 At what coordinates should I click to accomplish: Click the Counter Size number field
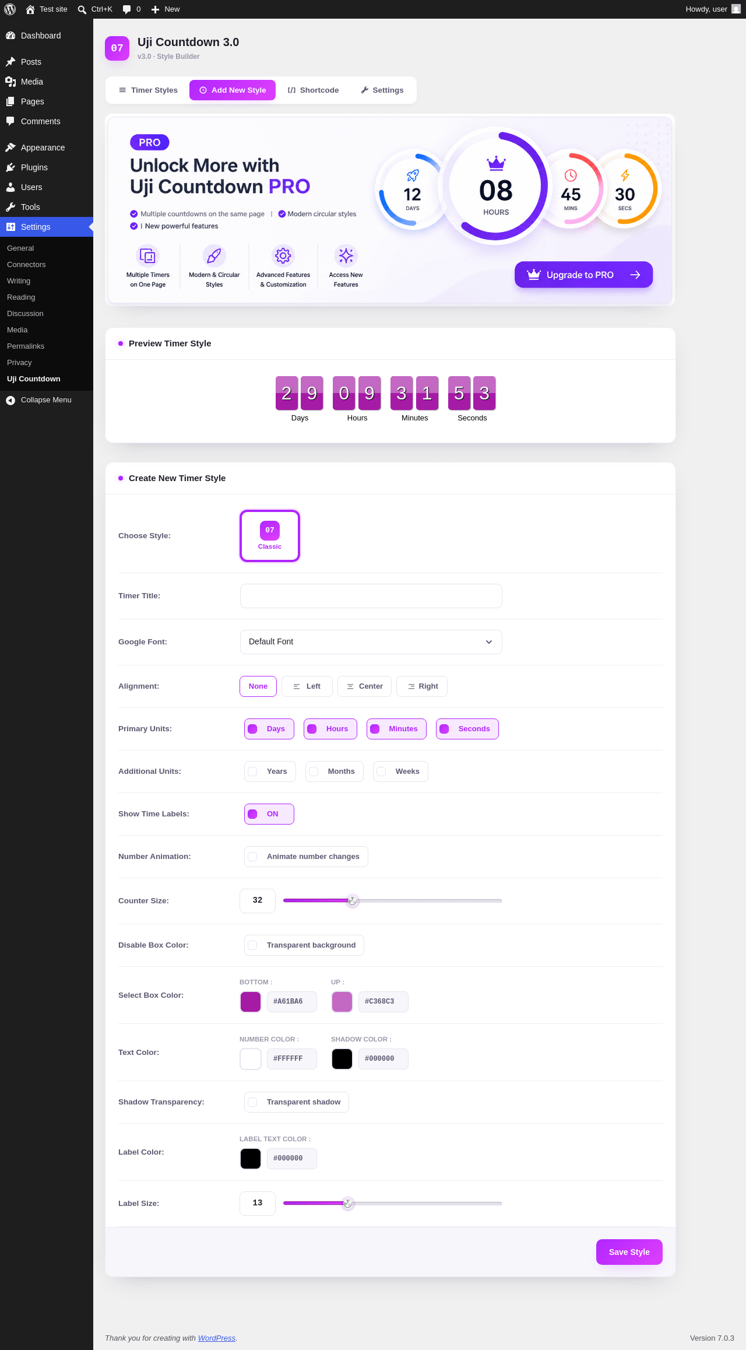(x=258, y=901)
